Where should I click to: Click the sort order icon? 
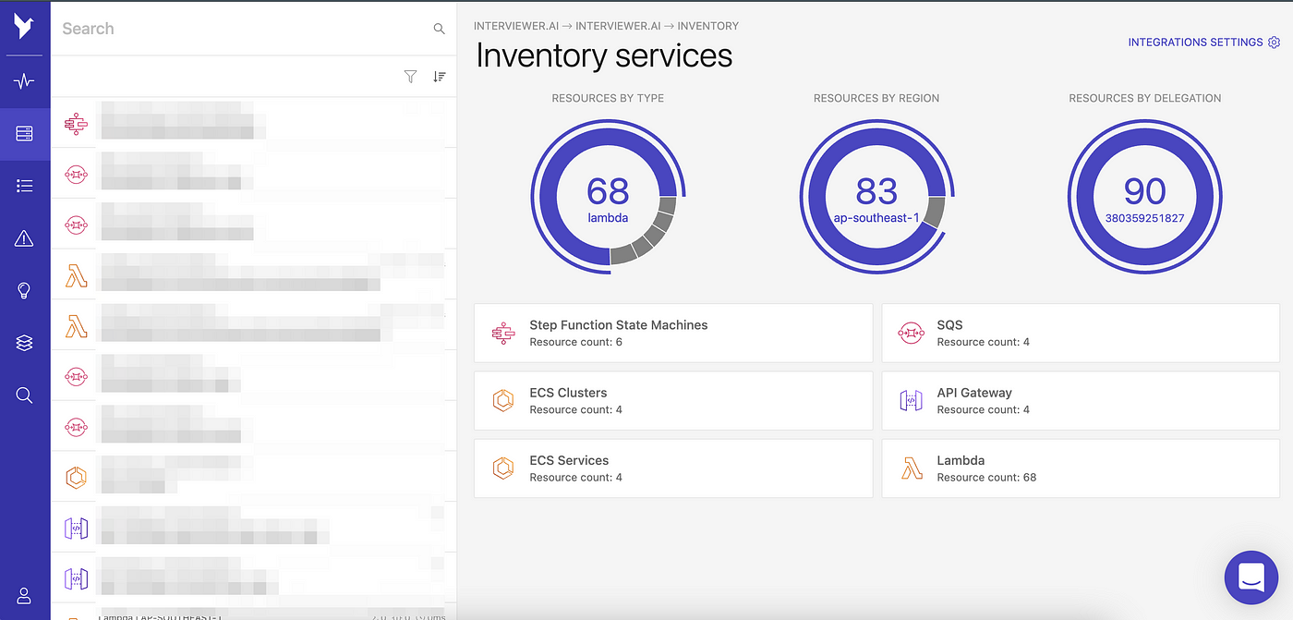pos(440,77)
